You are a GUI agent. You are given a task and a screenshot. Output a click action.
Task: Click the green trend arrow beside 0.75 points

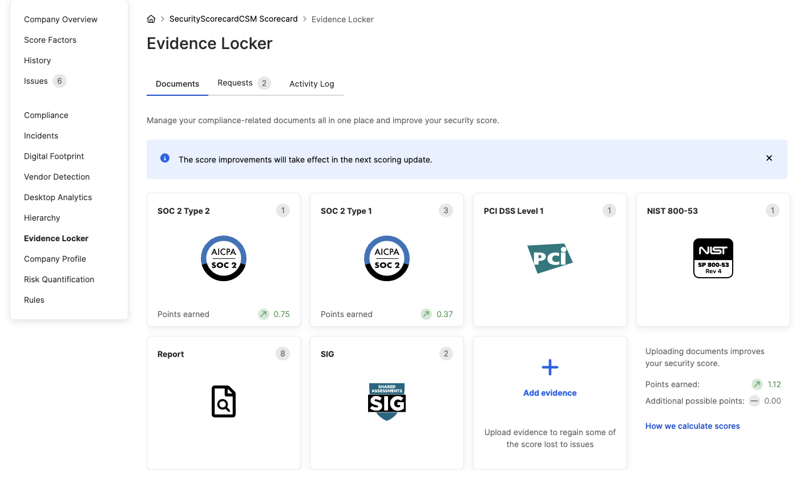tap(263, 314)
